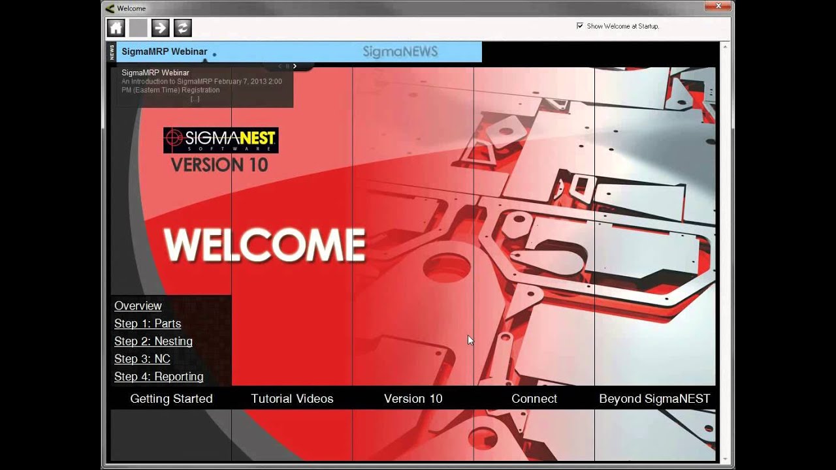
Task: Select the Getting Started tab
Action: (x=171, y=398)
